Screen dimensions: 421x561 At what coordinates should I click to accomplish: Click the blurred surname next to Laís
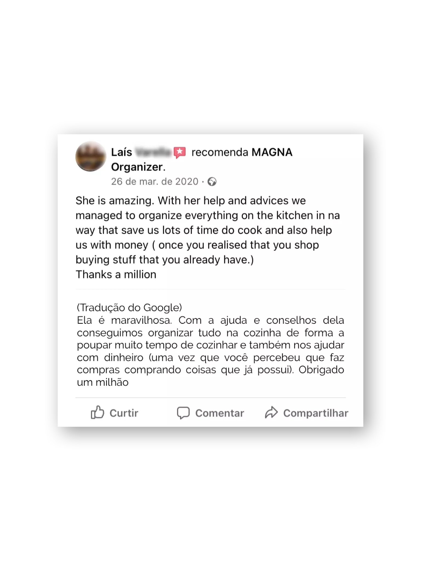pyautogui.click(x=153, y=153)
